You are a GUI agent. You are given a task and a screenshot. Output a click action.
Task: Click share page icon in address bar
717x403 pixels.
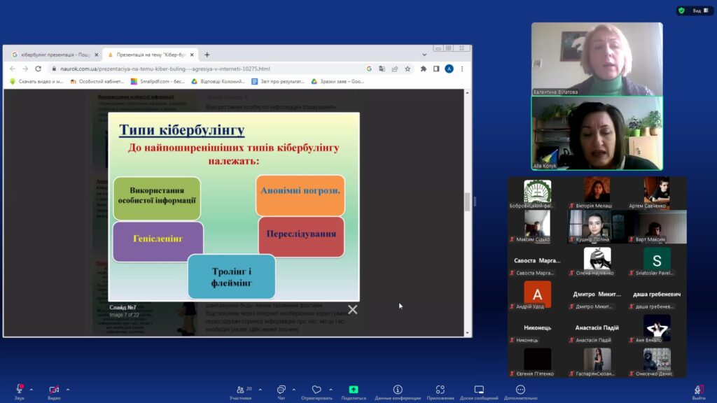[395, 69]
